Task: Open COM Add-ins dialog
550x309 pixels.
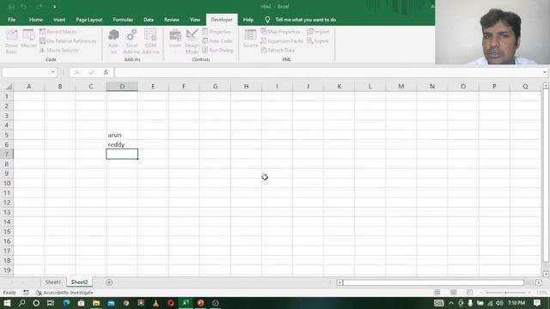Action: click(150, 41)
